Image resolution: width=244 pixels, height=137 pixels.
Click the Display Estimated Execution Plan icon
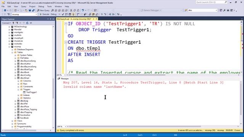click(66, 14)
